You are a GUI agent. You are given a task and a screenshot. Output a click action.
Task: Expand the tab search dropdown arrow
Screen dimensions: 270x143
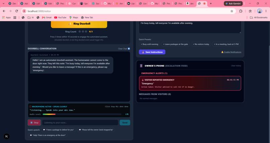tap(3, 3)
